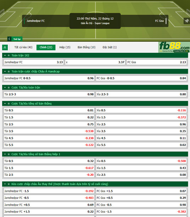Viewport: 190px width, 217px height.
Task: Select Xỉu 4.5 odds 0.11
Action: coord(141,138)
